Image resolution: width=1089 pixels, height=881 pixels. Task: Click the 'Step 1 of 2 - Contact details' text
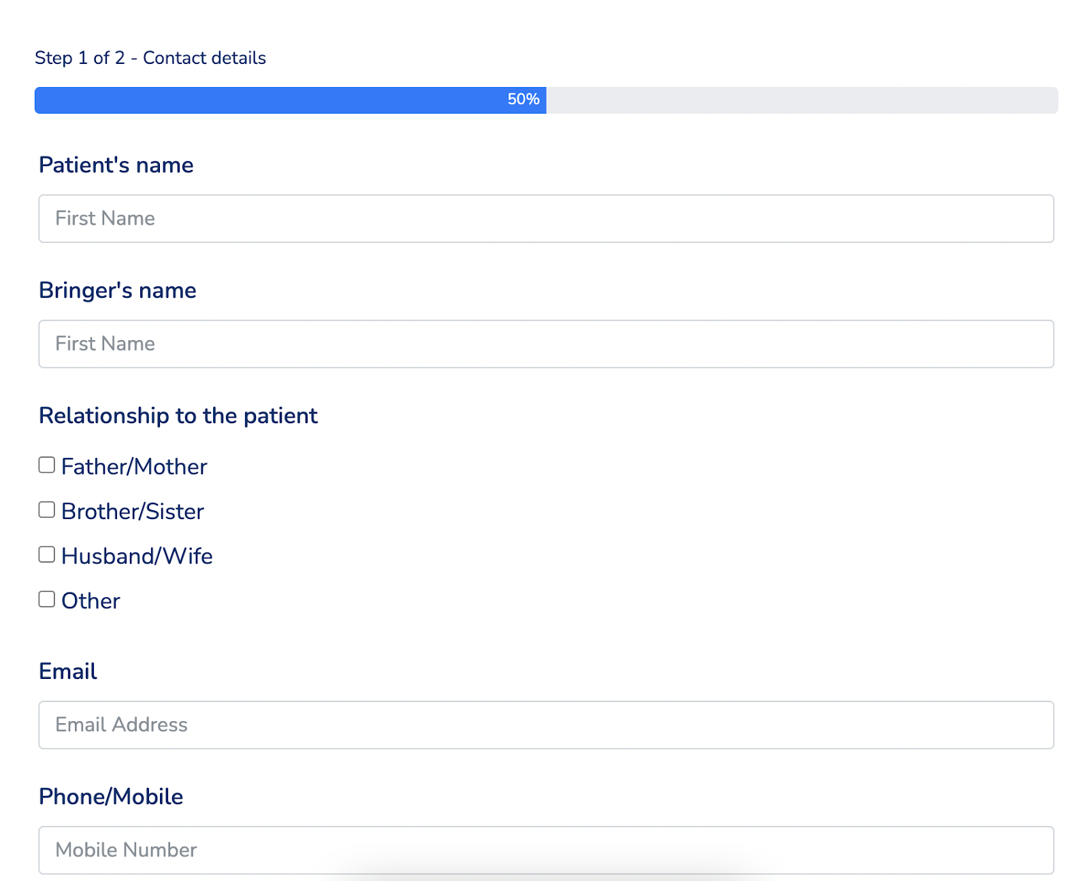150,58
